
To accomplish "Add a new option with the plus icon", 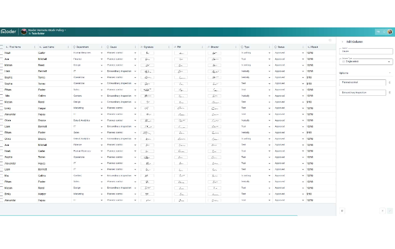I will [x=390, y=73].
